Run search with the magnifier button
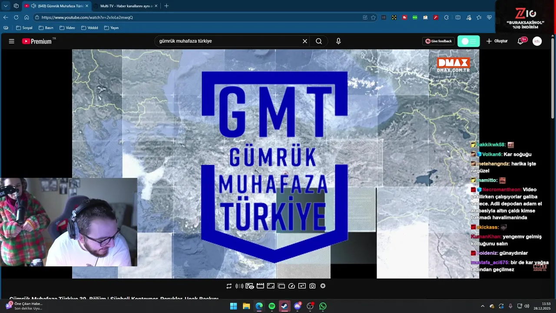 point(319,41)
